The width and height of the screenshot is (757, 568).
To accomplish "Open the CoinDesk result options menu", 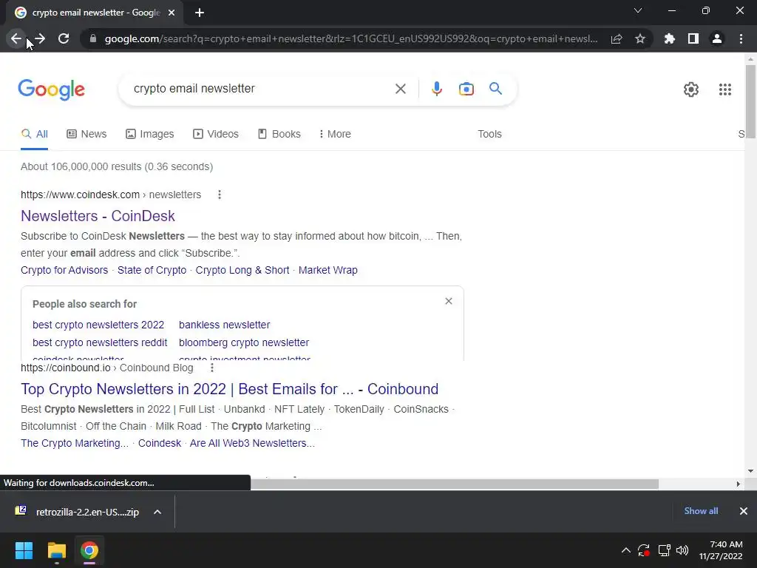I will 219,195.
